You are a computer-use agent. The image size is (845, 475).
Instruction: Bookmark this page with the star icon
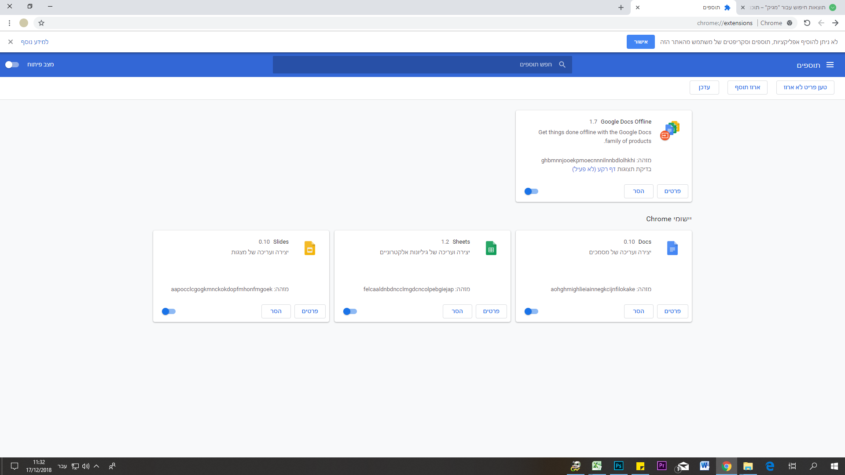(x=41, y=23)
